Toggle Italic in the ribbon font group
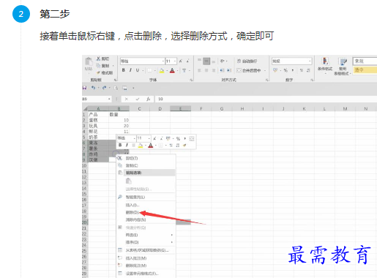Image resolution: width=377 pixels, height=278 pixels. coord(130,70)
